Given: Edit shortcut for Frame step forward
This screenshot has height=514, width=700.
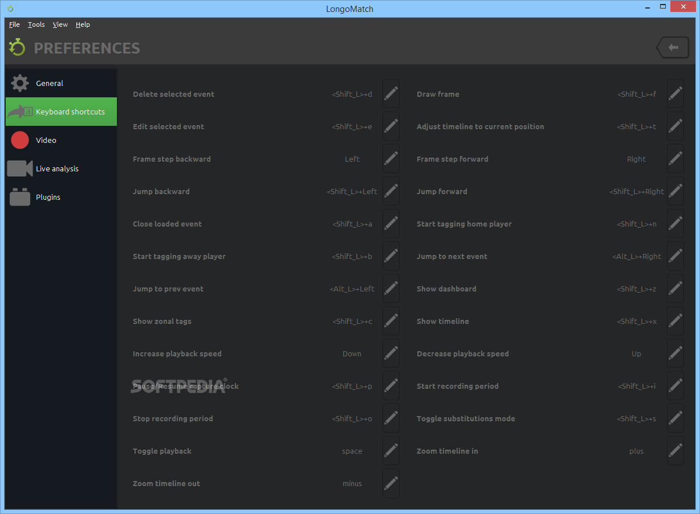Looking at the screenshot, I should [675, 159].
